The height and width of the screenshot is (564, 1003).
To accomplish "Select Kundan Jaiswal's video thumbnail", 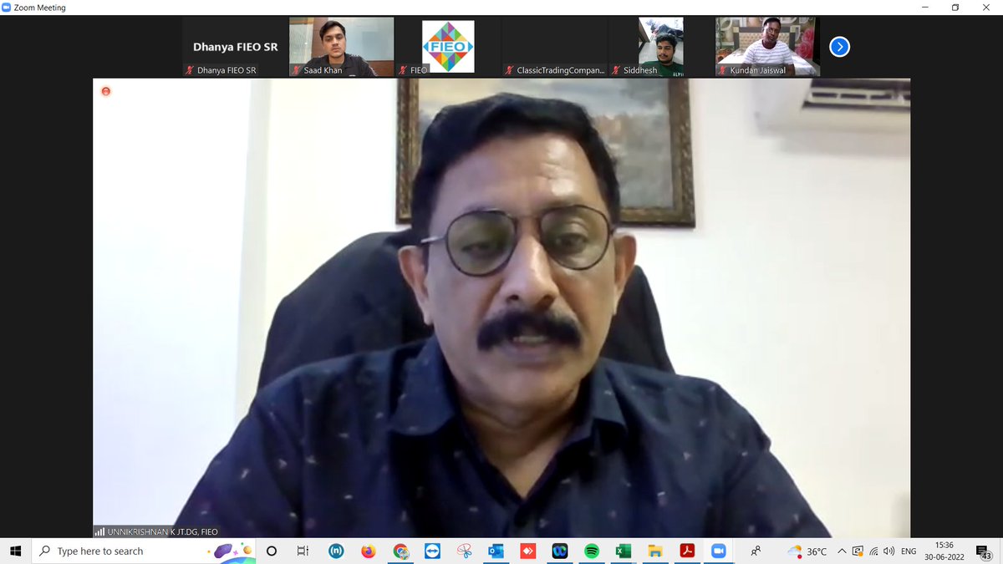I will (x=767, y=47).
